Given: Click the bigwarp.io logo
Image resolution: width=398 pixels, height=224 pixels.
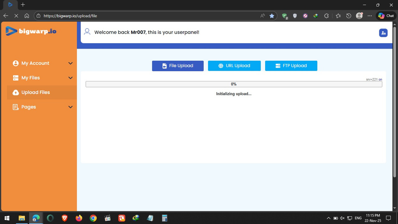Looking at the screenshot, I should point(31,31).
